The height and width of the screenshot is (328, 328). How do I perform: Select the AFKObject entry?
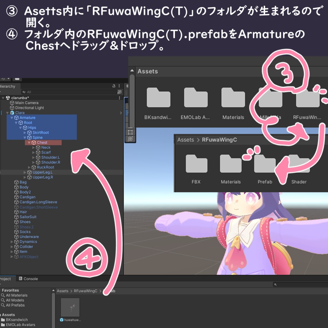(x=29, y=257)
